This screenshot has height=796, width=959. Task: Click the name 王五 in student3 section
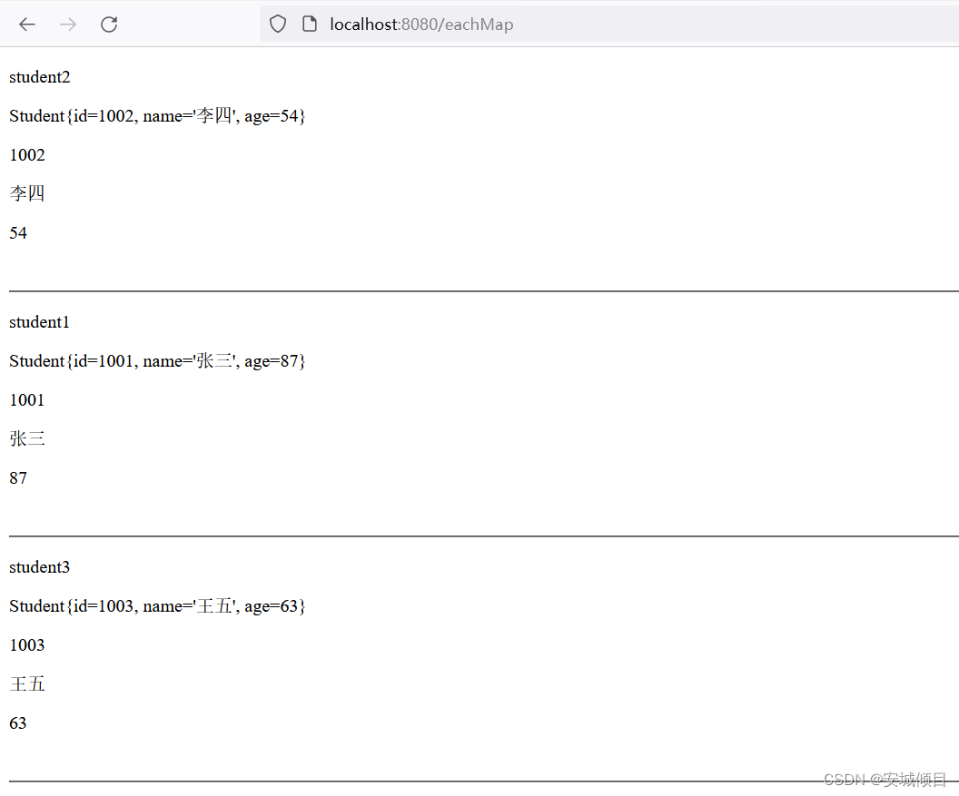[27, 683]
